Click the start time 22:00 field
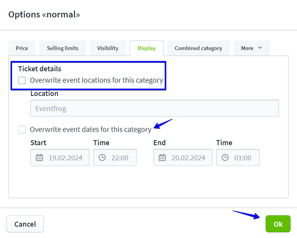The height and width of the screenshot is (238, 297). (115, 158)
